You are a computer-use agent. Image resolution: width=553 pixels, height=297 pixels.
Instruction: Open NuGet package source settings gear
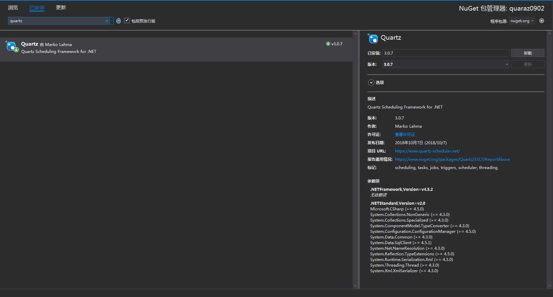click(542, 21)
